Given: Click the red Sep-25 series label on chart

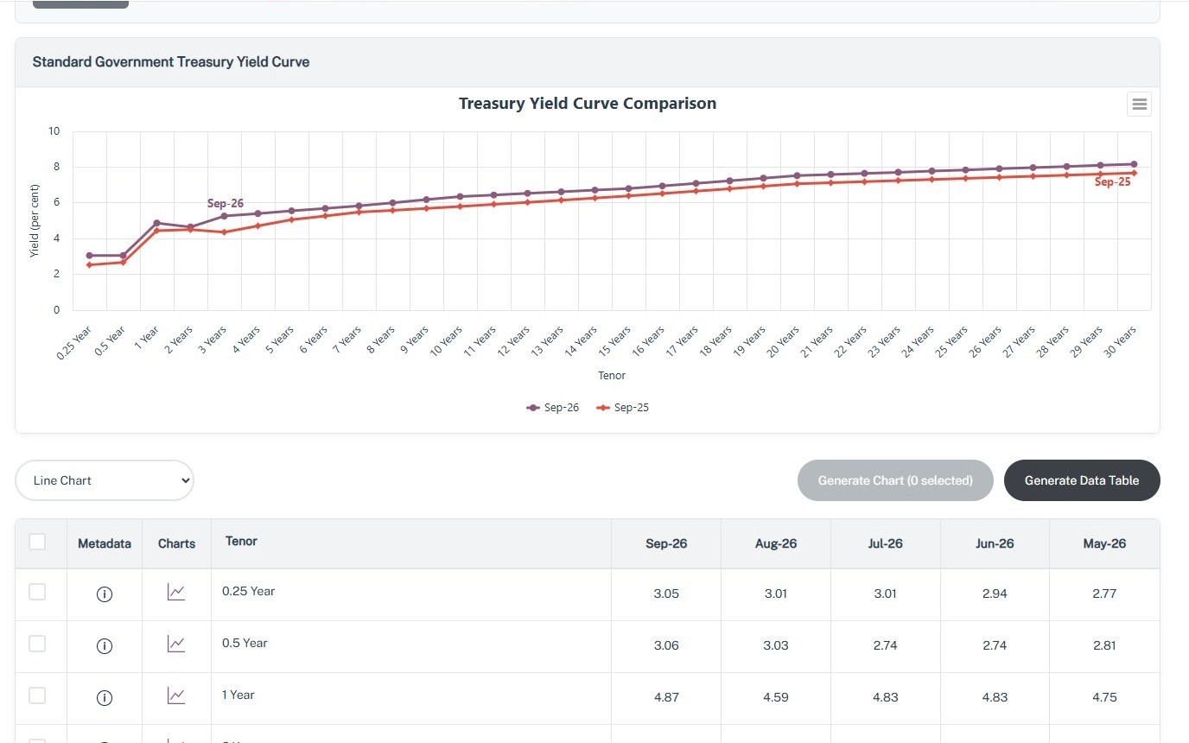Looking at the screenshot, I should [x=1113, y=182].
